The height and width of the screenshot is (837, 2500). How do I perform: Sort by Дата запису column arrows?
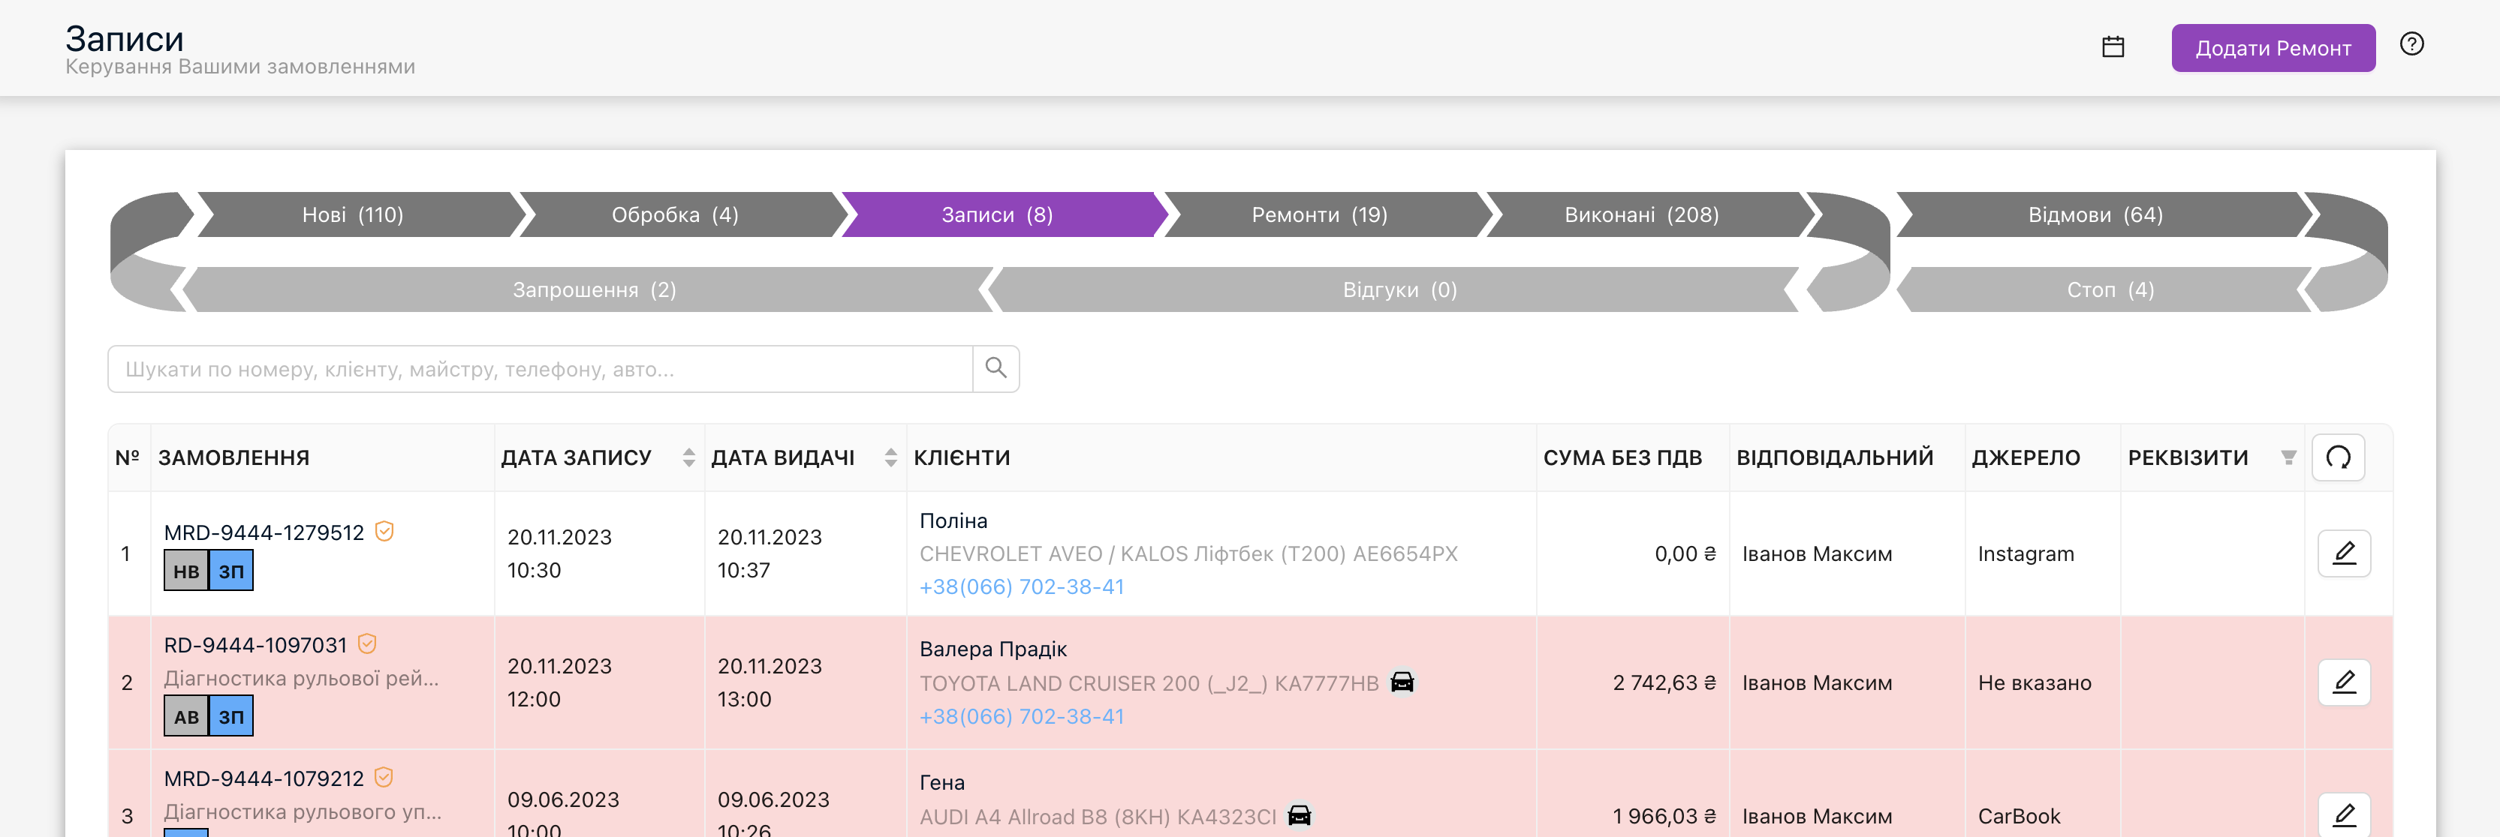pos(689,457)
